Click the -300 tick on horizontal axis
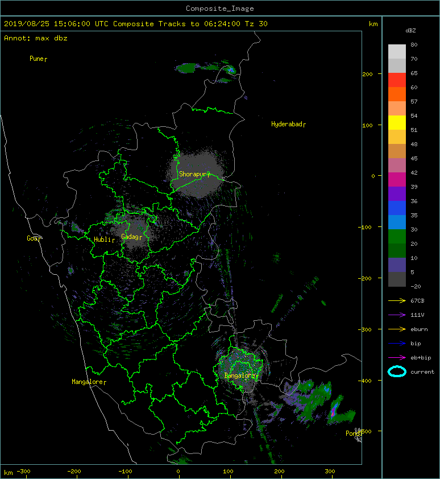440x479 pixels. tap(24, 472)
